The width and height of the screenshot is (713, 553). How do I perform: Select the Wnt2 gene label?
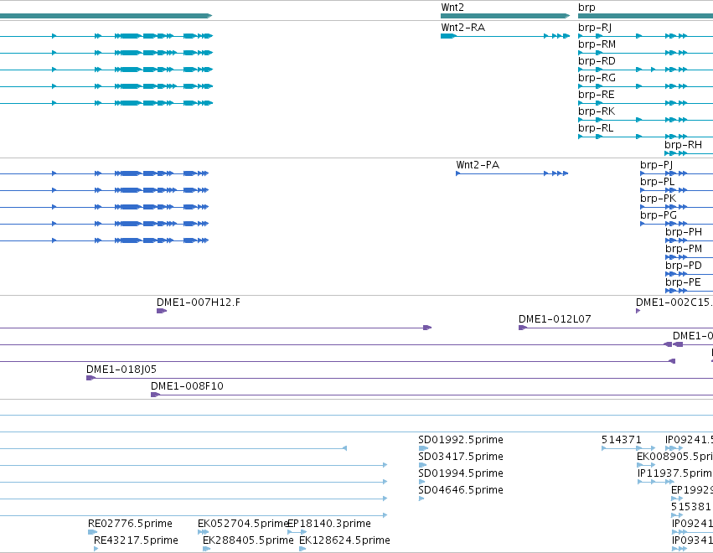coord(452,8)
